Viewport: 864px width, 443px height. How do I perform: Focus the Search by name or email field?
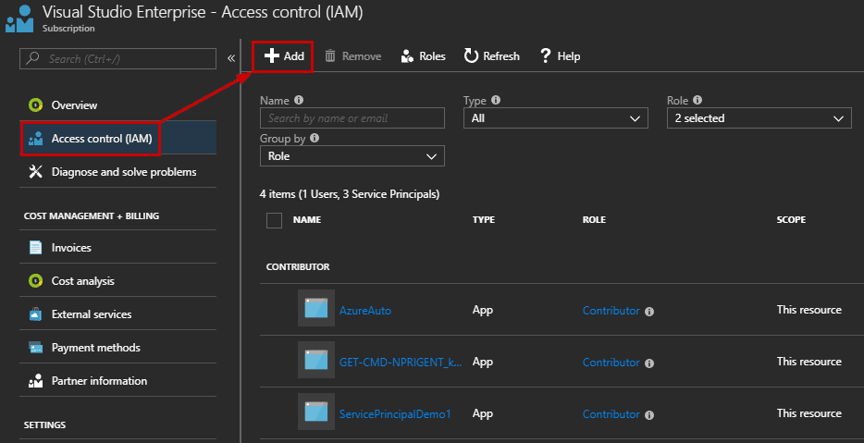[x=352, y=117]
